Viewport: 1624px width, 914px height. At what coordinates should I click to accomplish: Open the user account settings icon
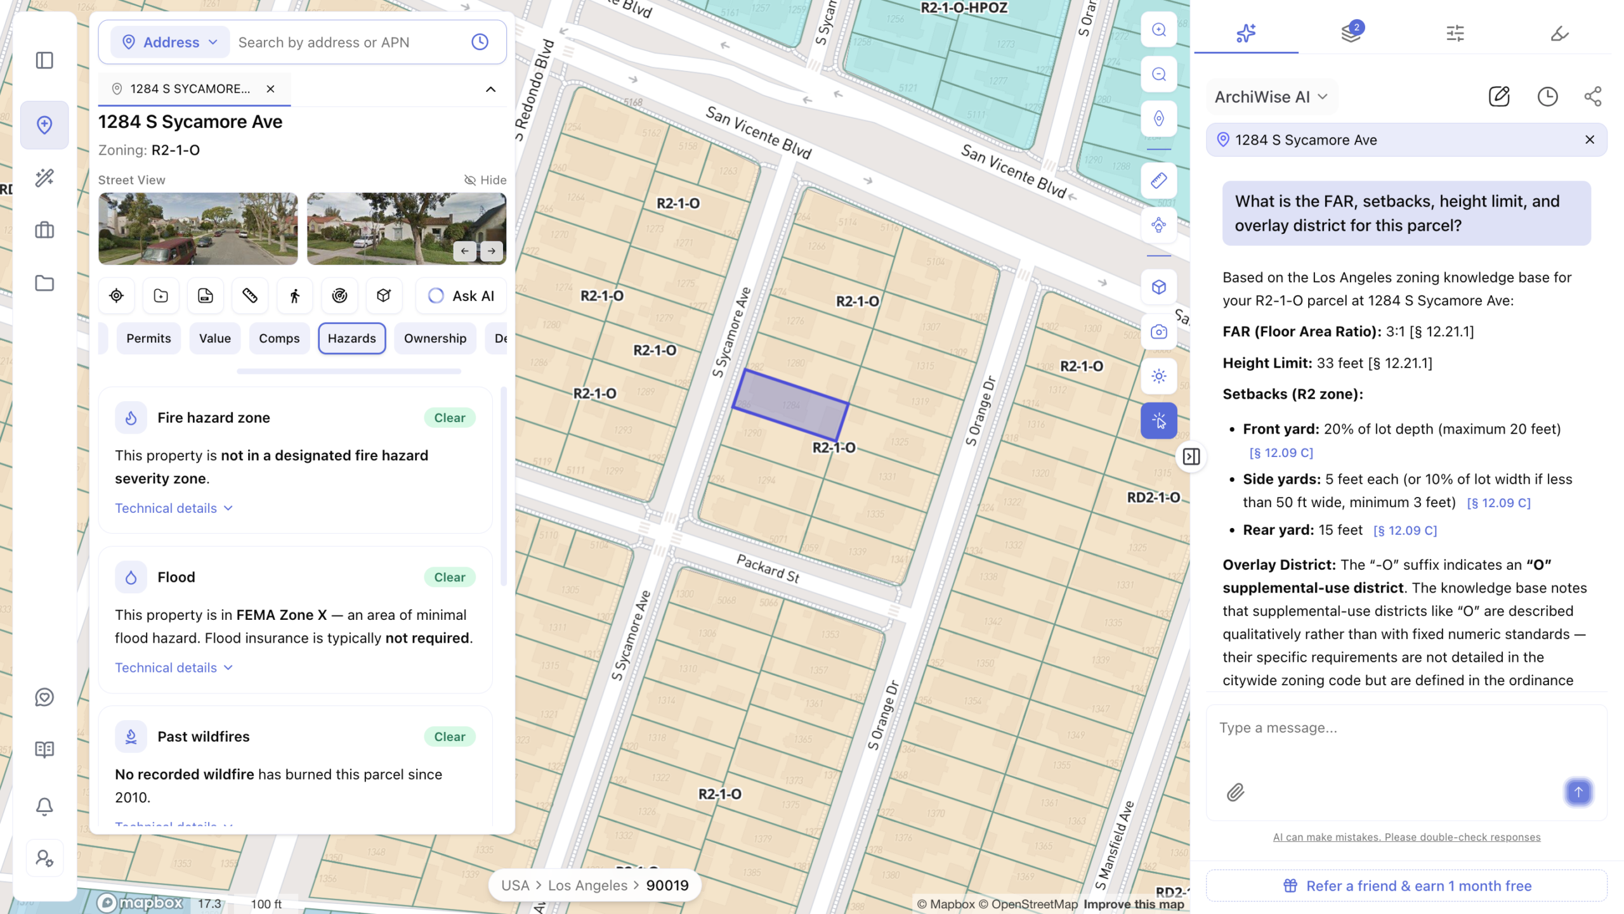pos(44,858)
